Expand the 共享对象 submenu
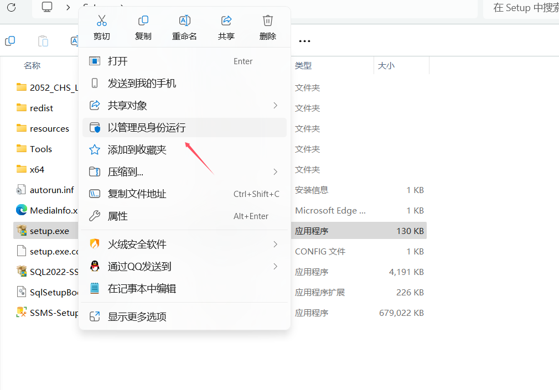The image size is (559, 390). [x=275, y=105]
